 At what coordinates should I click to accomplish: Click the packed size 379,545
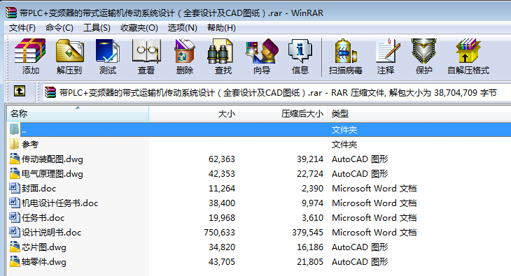click(x=307, y=233)
